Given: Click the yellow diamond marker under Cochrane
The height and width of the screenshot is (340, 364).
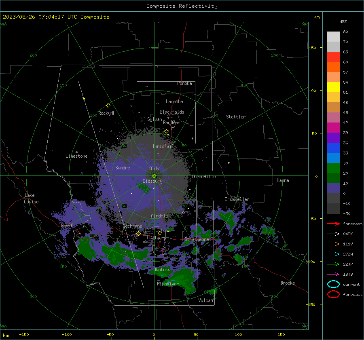Looking at the screenshot, I should pyautogui.click(x=138, y=233).
